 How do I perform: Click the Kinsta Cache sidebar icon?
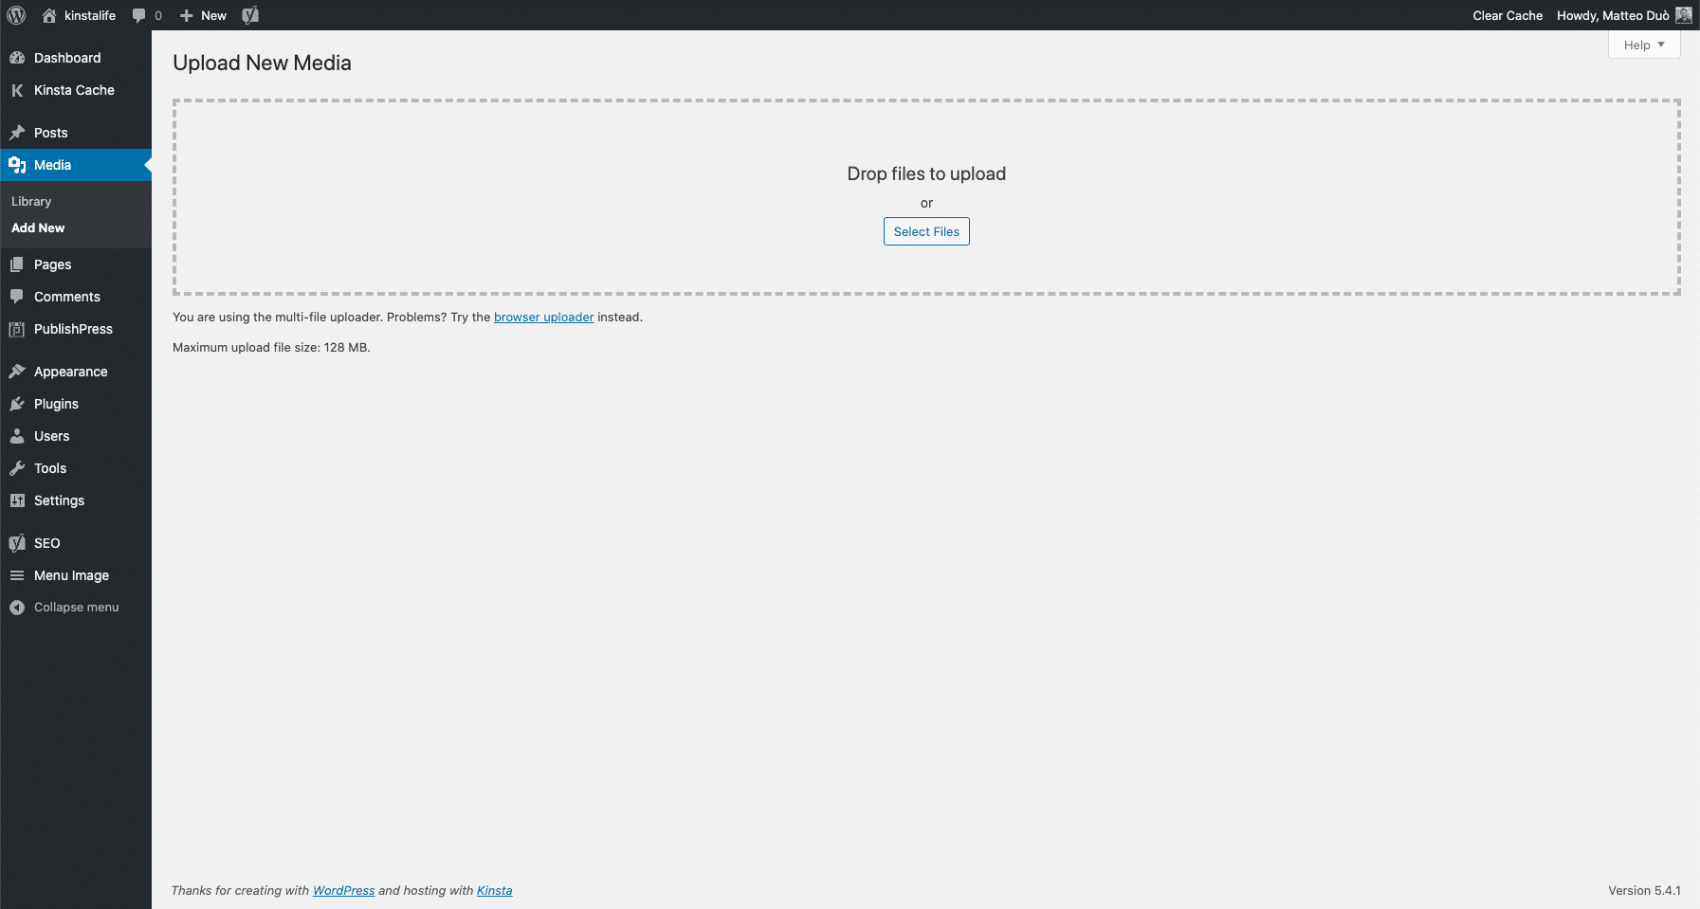pyautogui.click(x=18, y=90)
